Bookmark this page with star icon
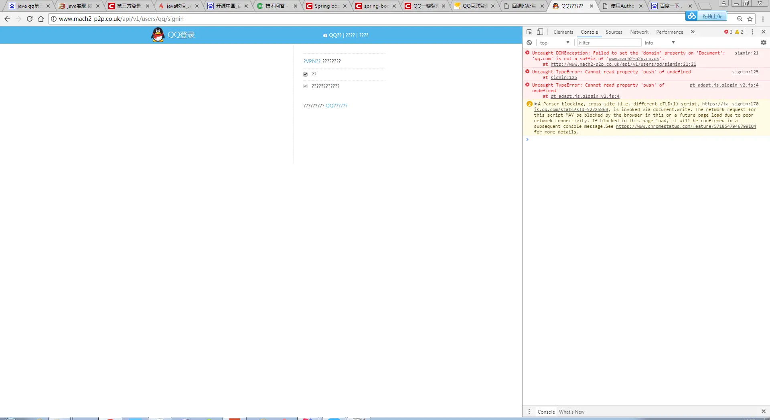This screenshot has width=770, height=420. click(750, 19)
